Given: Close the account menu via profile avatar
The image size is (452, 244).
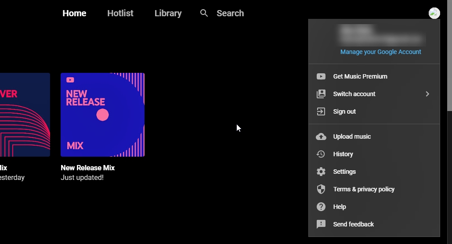Looking at the screenshot, I should (x=434, y=13).
